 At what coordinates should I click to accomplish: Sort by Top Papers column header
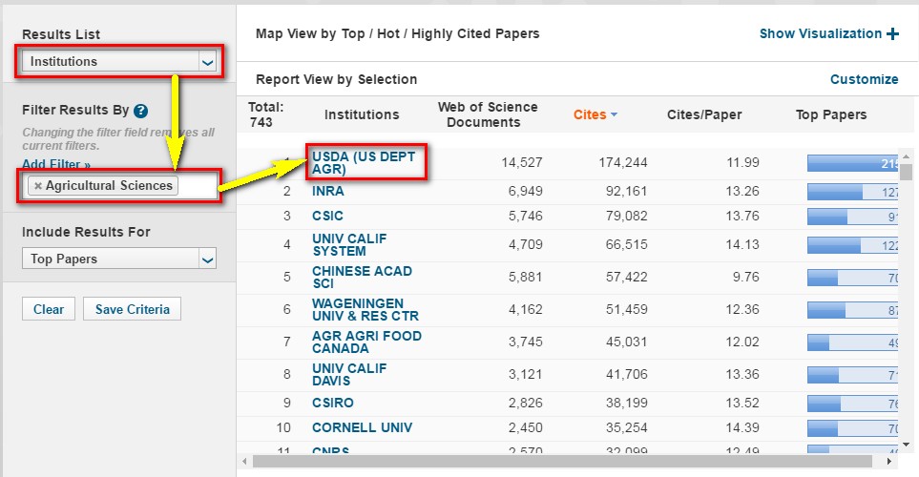(x=830, y=114)
